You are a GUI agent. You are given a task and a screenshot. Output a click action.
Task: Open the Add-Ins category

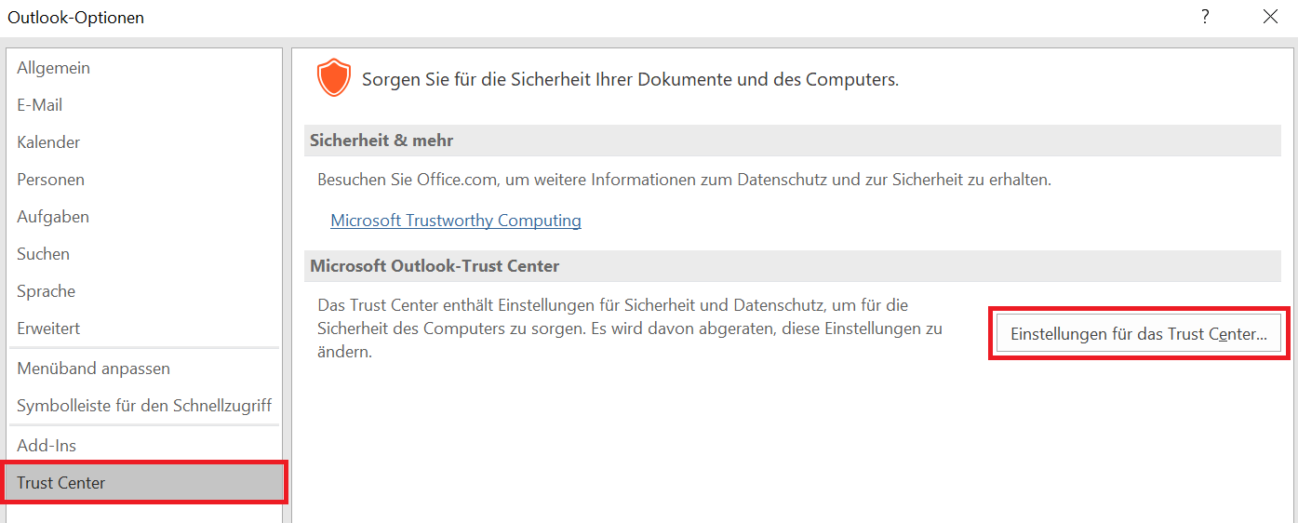[x=47, y=446]
